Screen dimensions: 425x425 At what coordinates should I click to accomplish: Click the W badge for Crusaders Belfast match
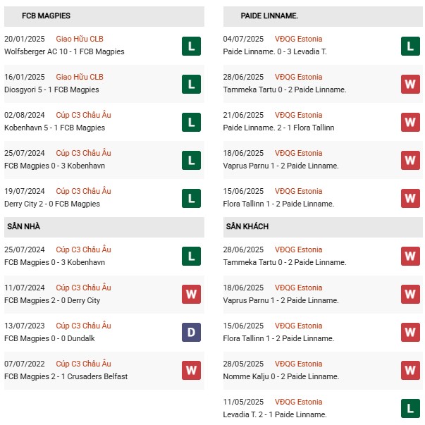(x=190, y=370)
